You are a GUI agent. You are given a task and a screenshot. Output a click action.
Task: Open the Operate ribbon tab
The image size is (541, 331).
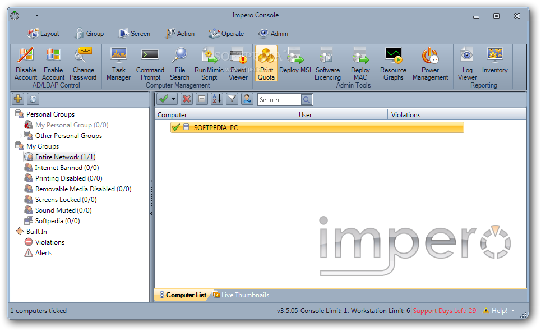point(226,34)
